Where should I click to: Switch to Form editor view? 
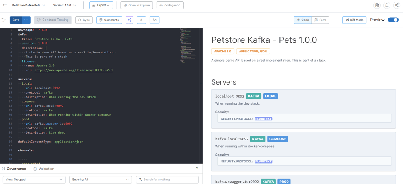tap(320, 20)
